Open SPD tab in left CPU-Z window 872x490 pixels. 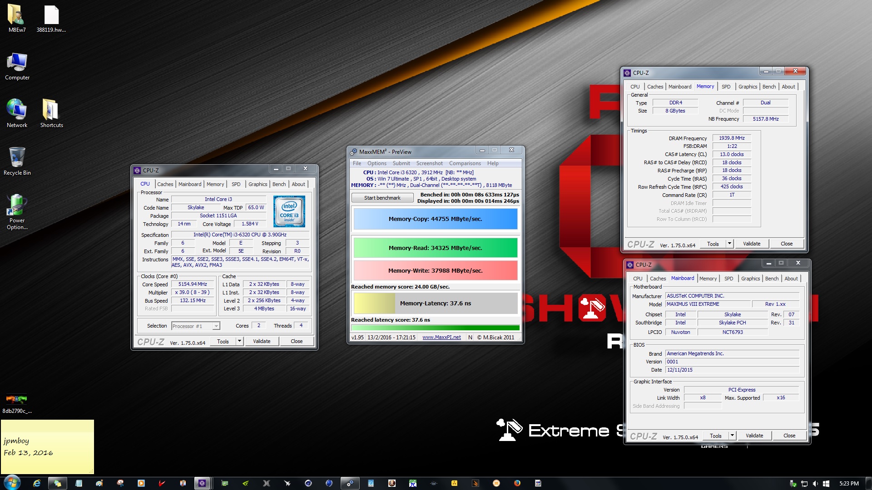(236, 184)
